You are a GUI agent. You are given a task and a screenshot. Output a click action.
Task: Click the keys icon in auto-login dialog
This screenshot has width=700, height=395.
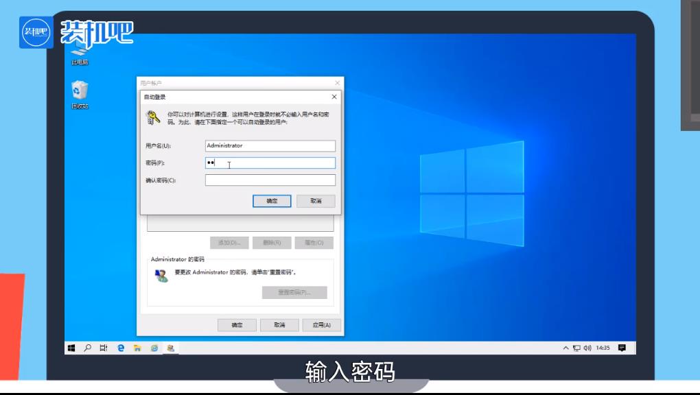pos(153,118)
